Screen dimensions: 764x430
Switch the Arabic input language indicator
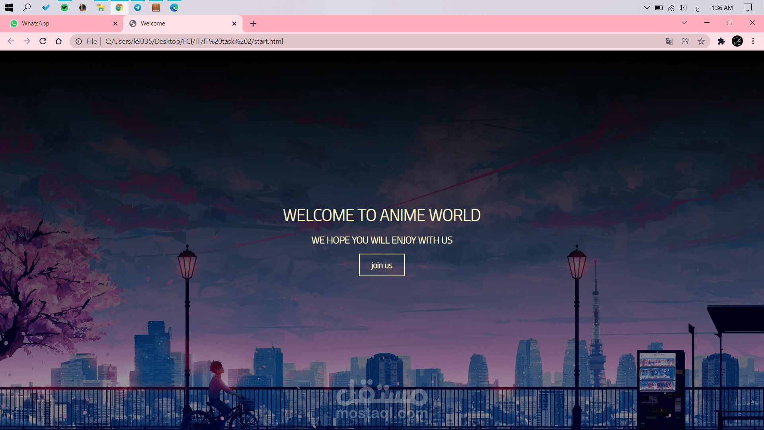(x=698, y=8)
